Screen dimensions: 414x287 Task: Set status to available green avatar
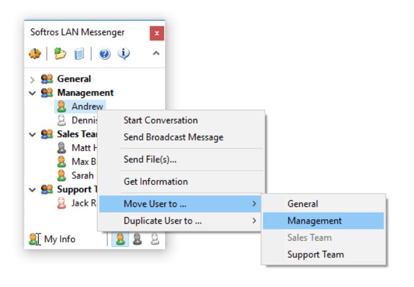point(120,239)
